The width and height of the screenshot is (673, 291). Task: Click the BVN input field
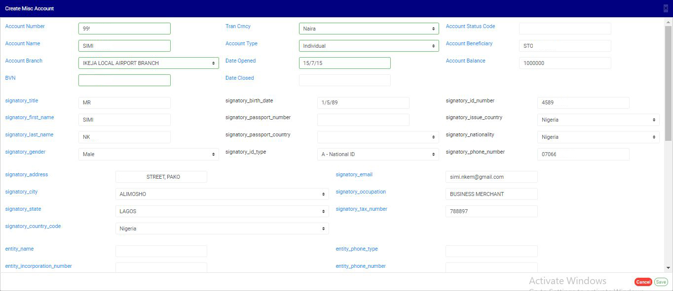point(124,80)
